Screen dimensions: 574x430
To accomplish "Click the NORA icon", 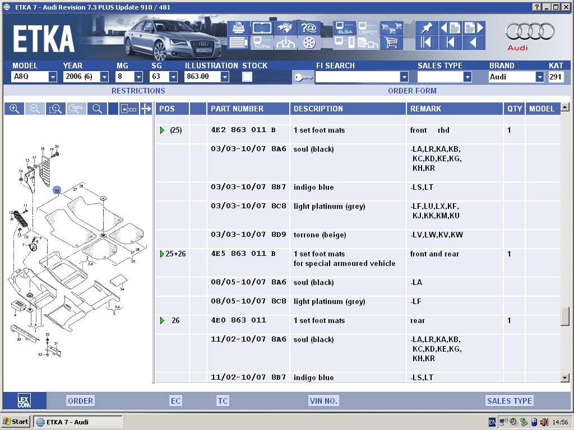I will [x=262, y=43].
